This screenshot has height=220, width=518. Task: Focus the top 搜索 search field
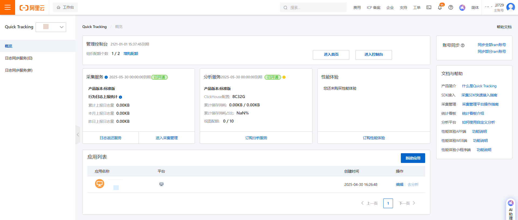pyautogui.click(x=313, y=8)
